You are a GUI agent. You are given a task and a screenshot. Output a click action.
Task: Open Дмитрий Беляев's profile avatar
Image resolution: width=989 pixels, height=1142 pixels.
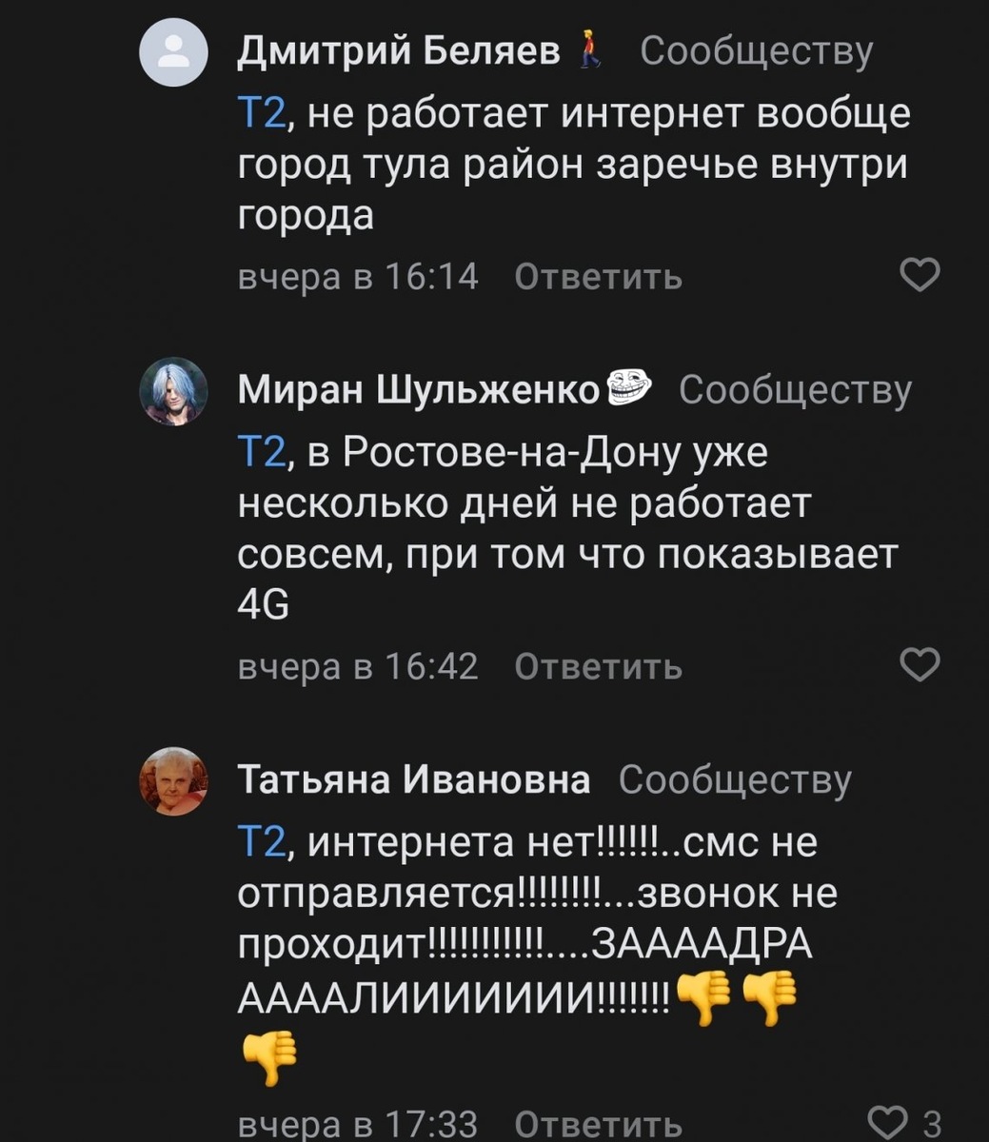point(174,52)
